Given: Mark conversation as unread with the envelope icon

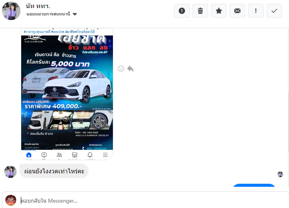Looking at the screenshot, I should pos(237,11).
